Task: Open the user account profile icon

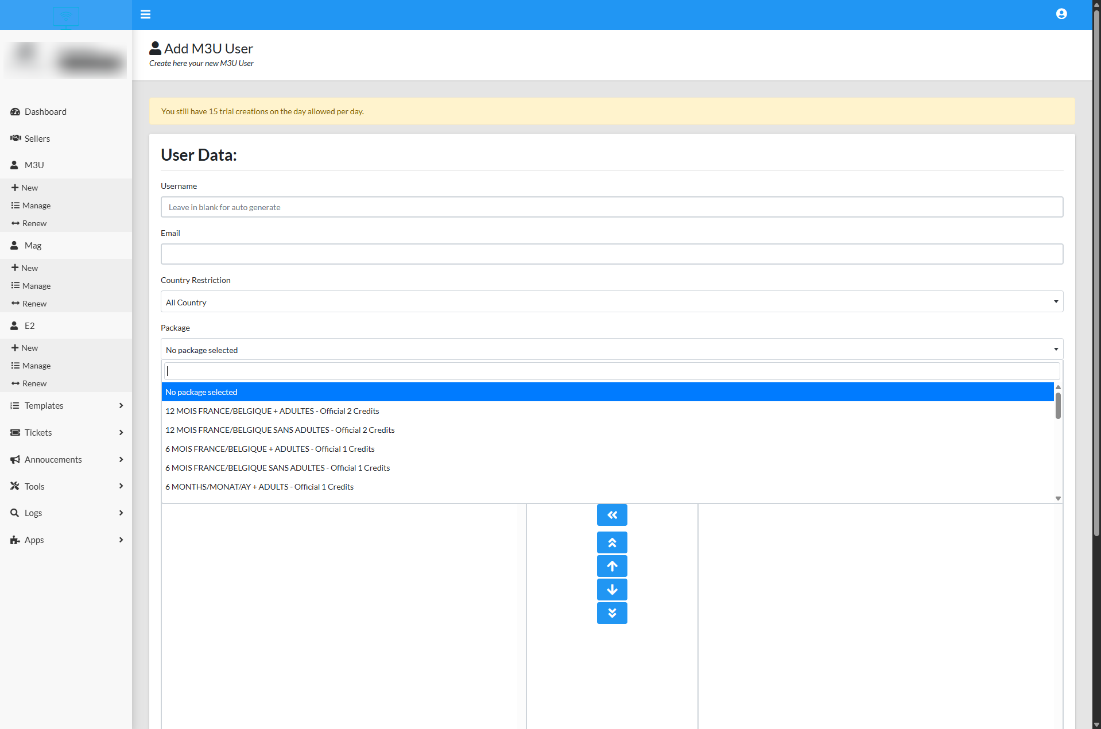Action: pyautogui.click(x=1061, y=14)
